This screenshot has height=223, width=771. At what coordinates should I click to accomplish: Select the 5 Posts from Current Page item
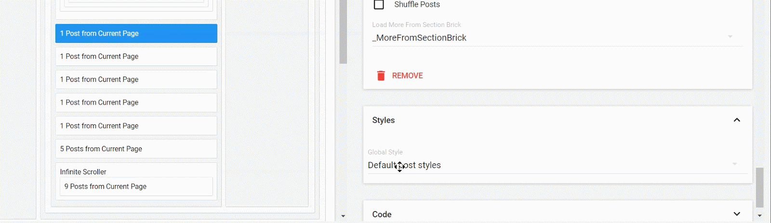pos(136,149)
